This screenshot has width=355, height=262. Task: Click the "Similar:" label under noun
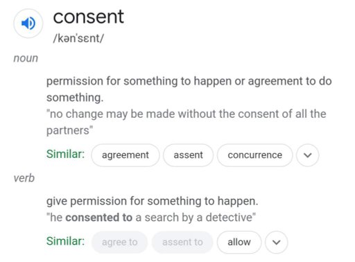point(65,154)
